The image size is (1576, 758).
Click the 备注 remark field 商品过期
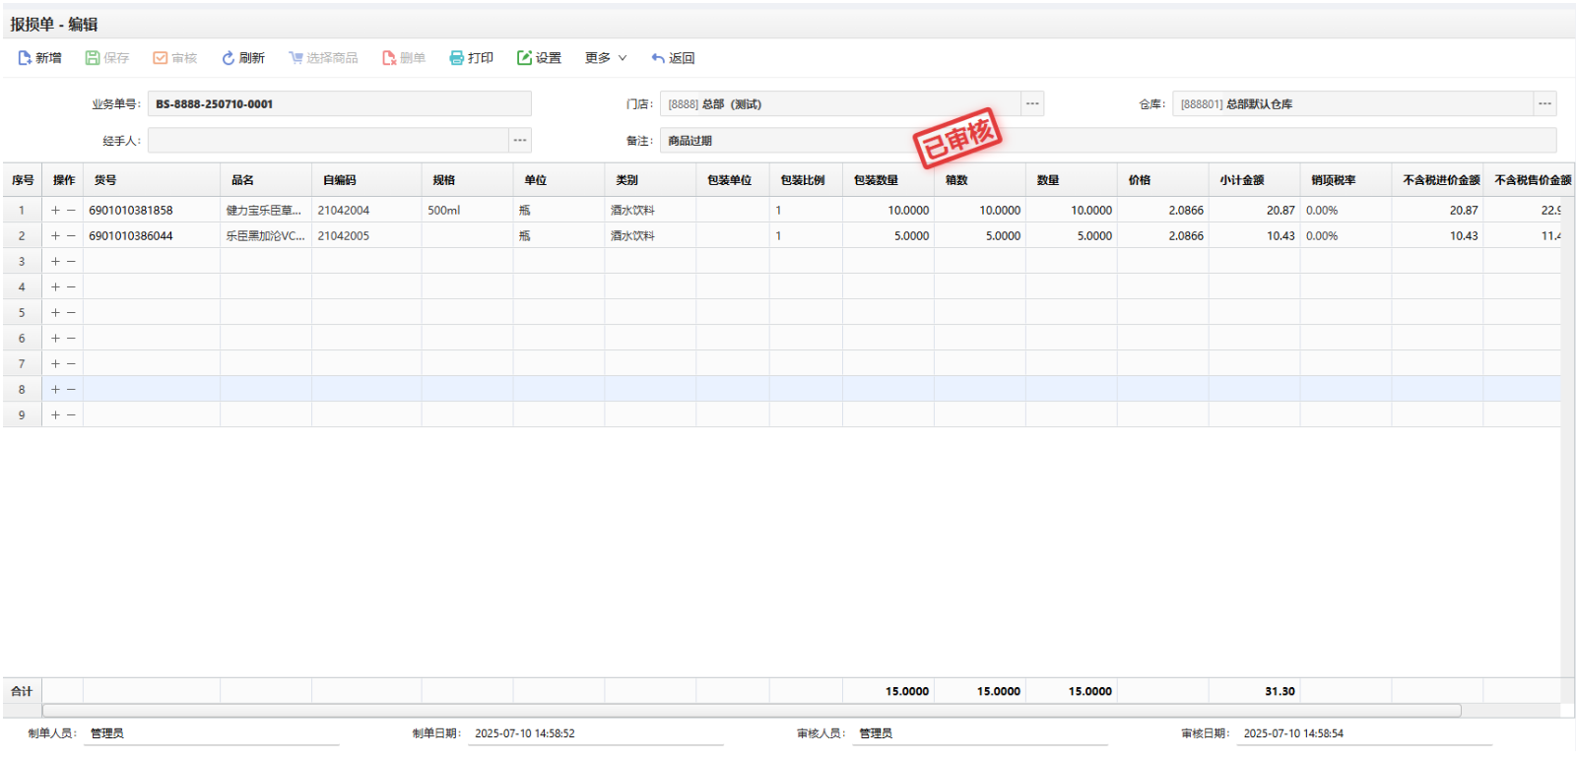click(x=1108, y=141)
